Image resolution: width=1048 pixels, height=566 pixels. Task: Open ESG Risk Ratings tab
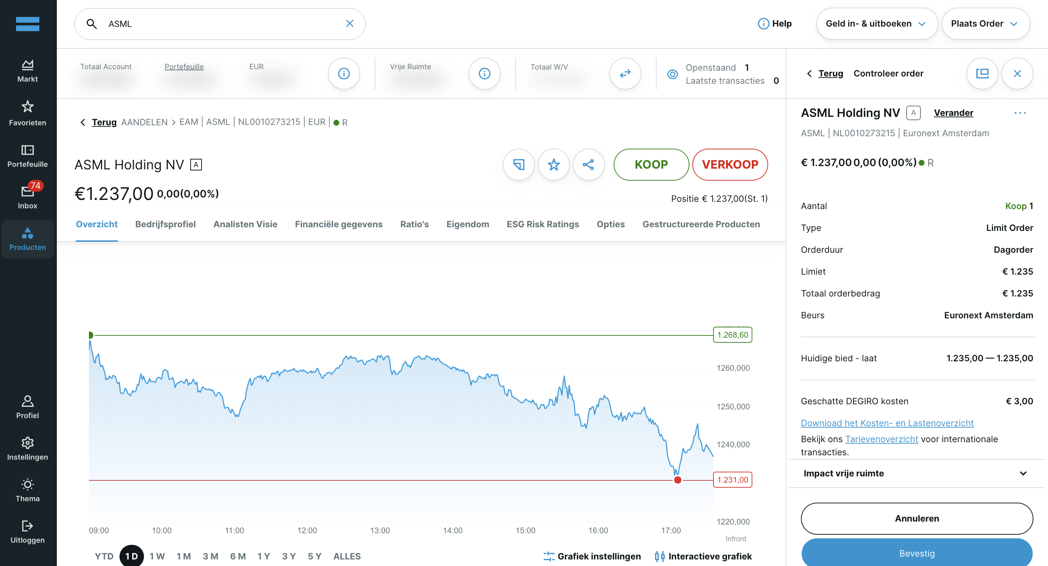(543, 224)
